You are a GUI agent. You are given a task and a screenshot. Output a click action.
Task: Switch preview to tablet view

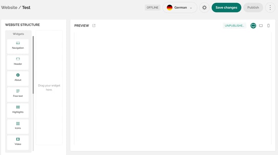(x=261, y=25)
